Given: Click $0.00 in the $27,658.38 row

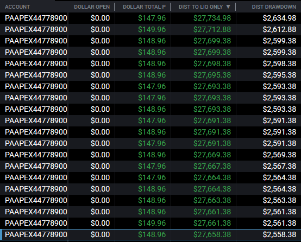Looking at the screenshot, I should (x=100, y=234).
